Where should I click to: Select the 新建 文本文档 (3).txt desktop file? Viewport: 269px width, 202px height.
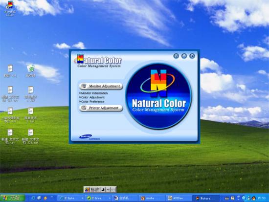point(30,136)
